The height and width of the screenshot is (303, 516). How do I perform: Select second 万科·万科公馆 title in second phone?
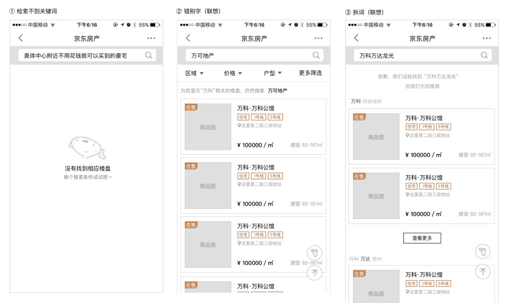point(256,167)
